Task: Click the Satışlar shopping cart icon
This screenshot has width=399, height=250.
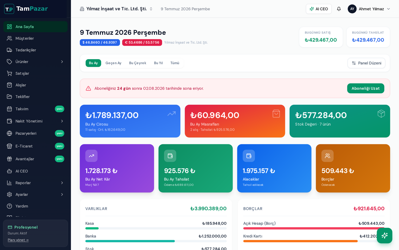Action: pos(9,73)
